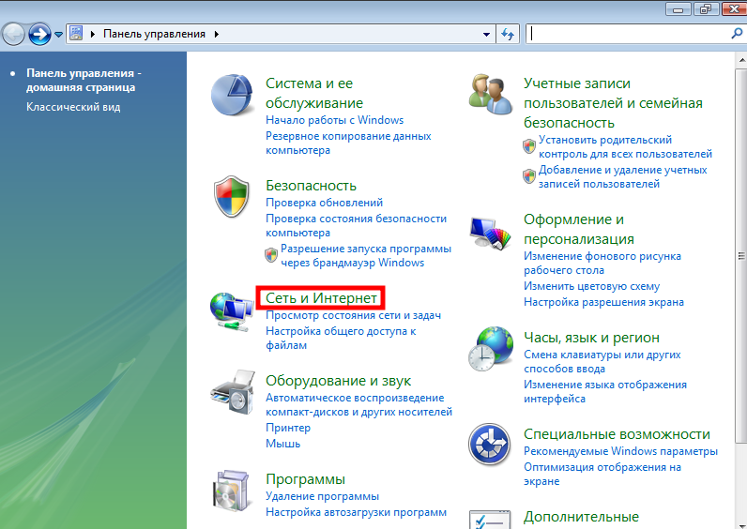Expand arrow before Панель управления in breadcrumb
The image size is (747, 529).
[93, 35]
